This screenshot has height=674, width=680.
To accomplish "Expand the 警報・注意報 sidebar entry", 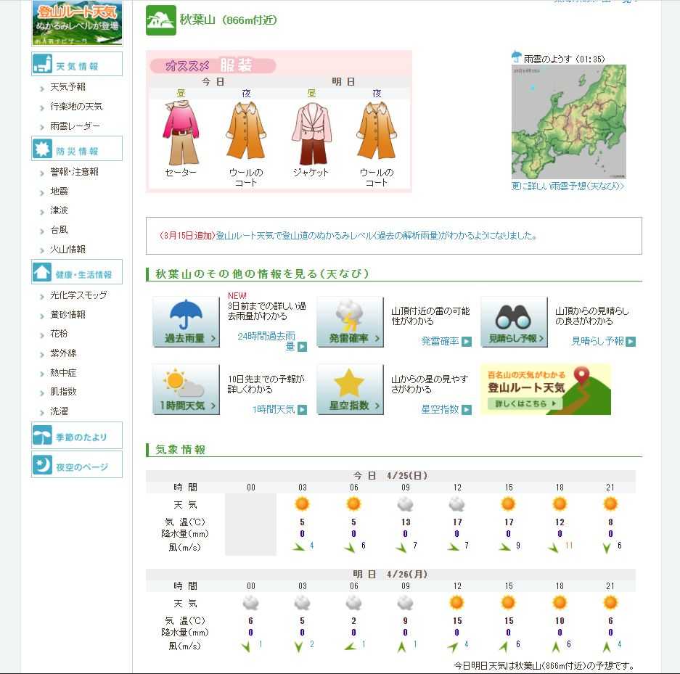I will coord(74,172).
